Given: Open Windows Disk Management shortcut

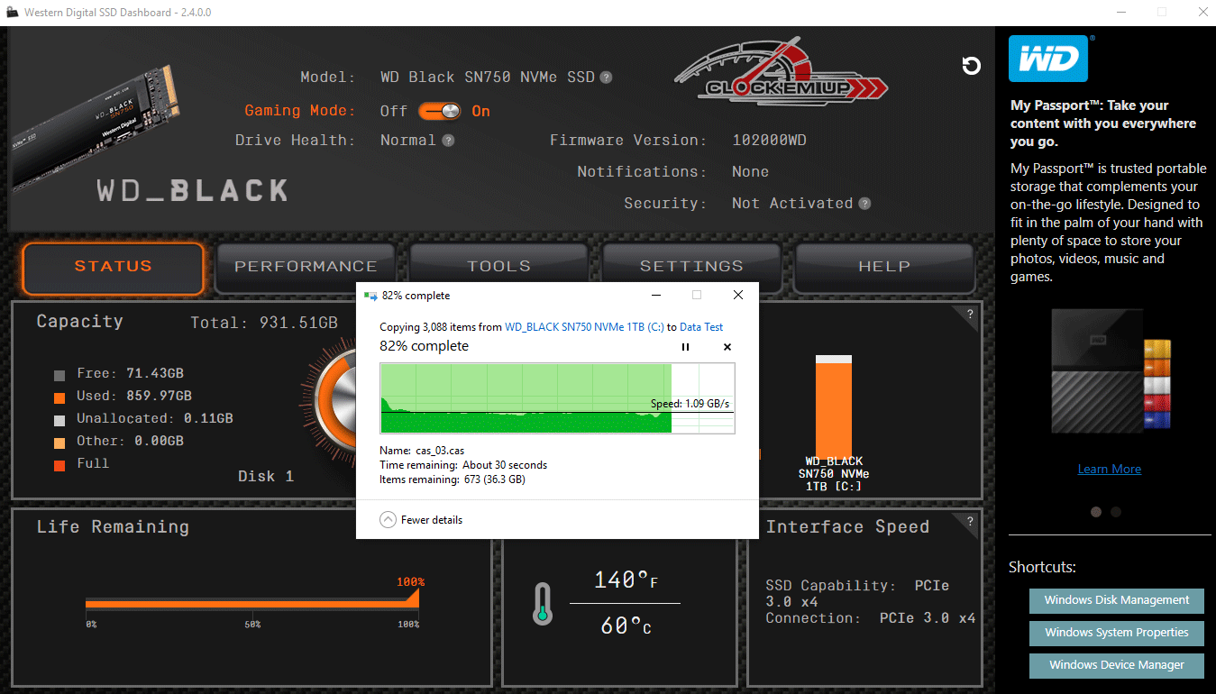Looking at the screenshot, I should tap(1116, 600).
